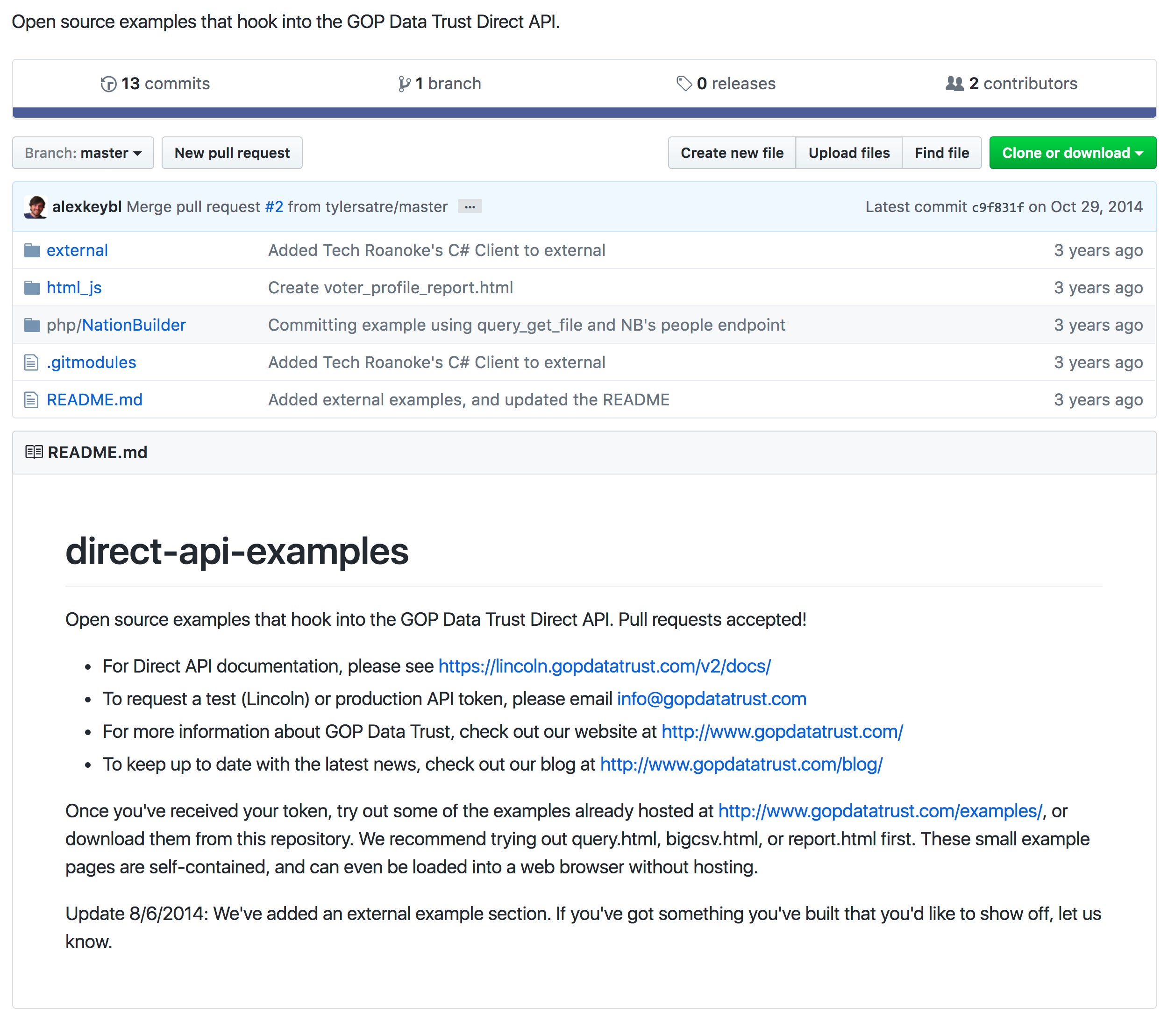
Task: Open the info@gopdatatrust.com email link
Action: pyautogui.click(x=711, y=698)
